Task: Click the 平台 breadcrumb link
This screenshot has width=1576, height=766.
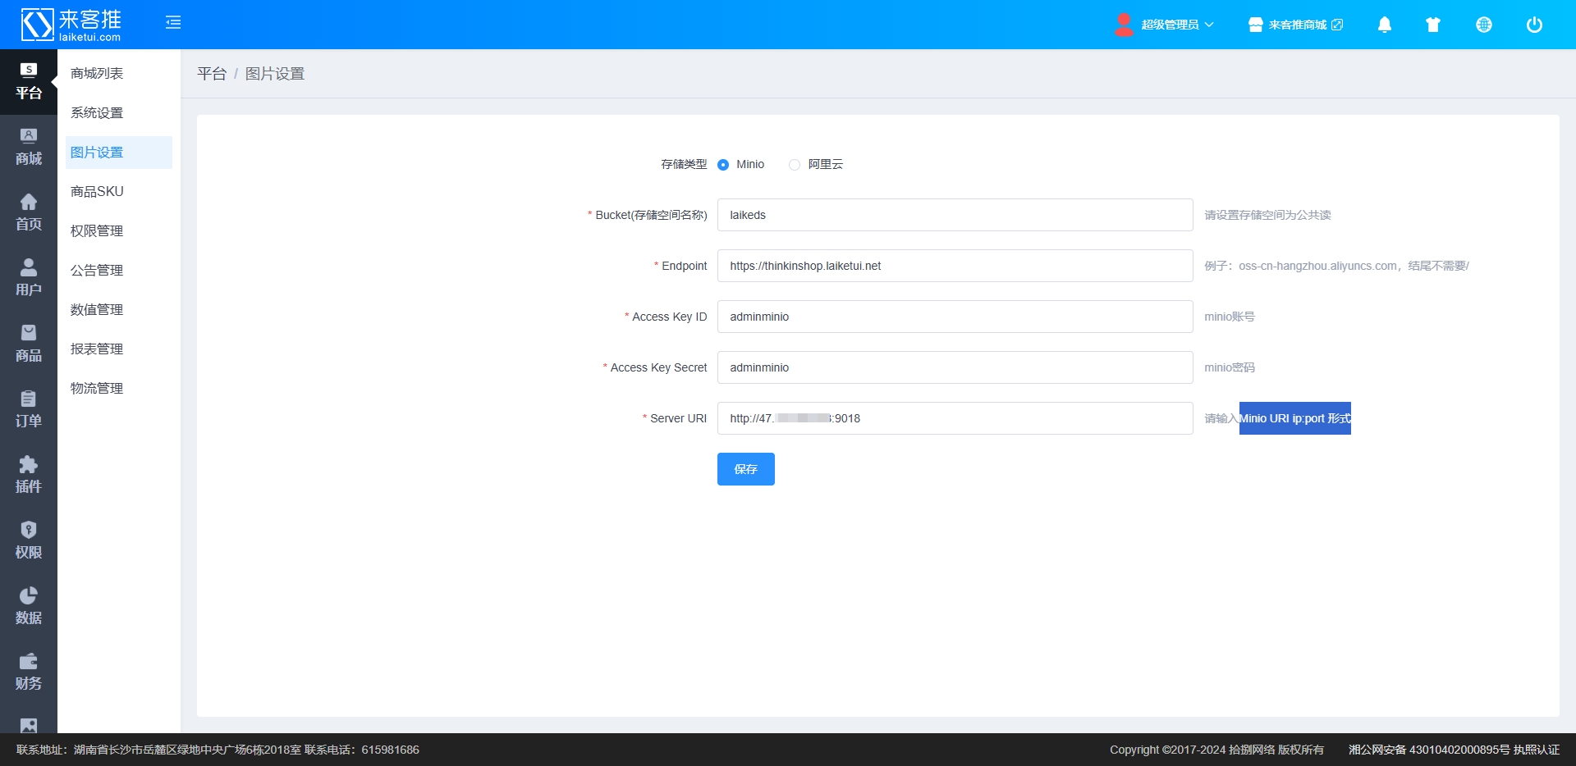Action: [212, 74]
